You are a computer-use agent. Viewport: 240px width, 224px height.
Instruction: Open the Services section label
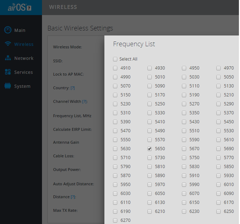coord(24,72)
